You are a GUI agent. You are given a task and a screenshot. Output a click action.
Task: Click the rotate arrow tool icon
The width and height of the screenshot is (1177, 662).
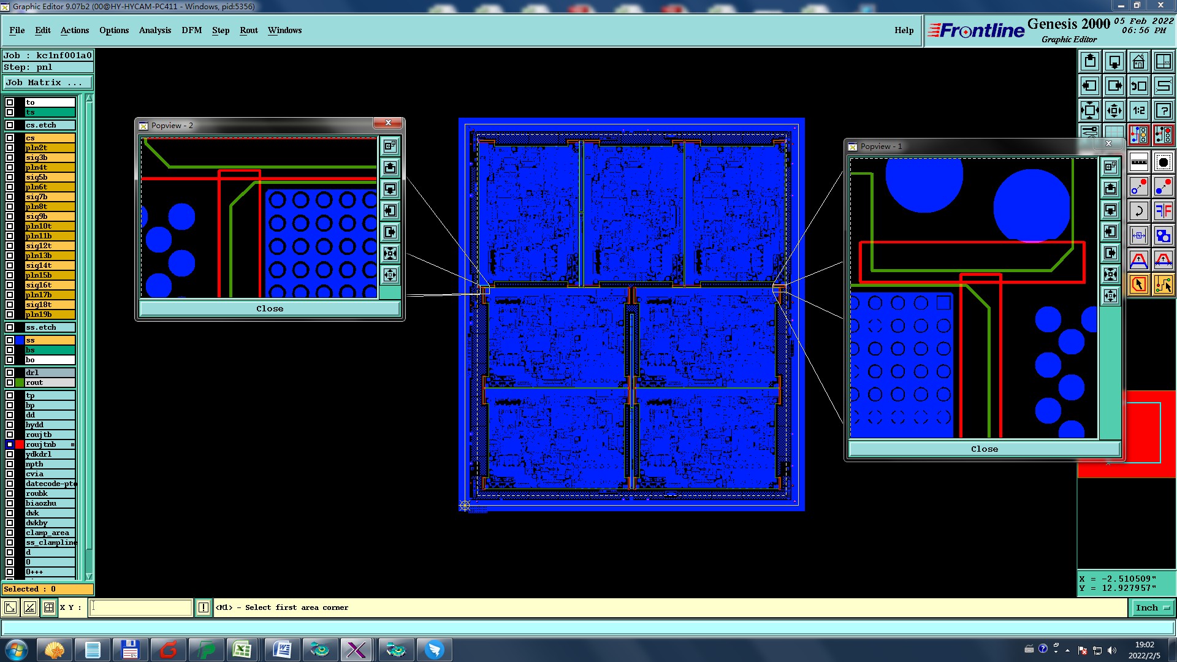pos(1138,211)
